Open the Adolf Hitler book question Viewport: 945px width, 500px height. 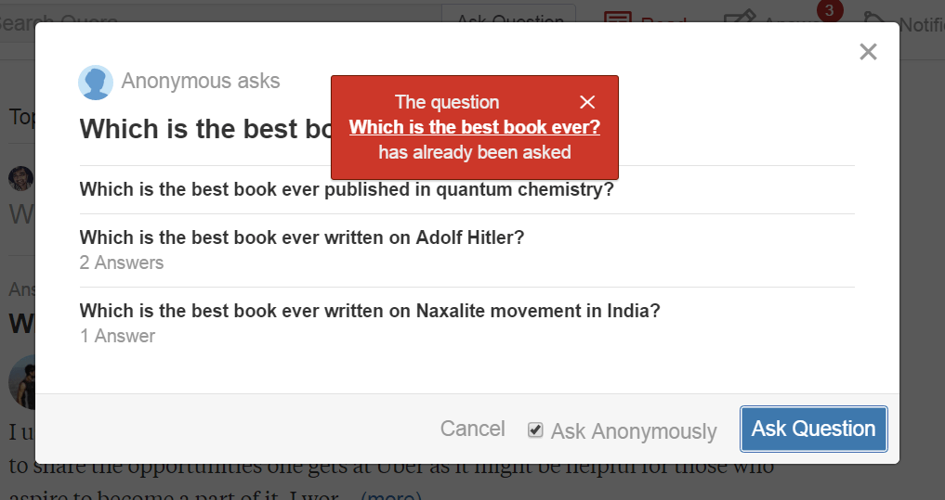(x=302, y=237)
